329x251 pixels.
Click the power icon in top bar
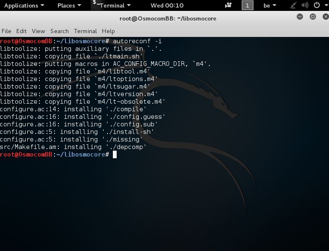316,5
